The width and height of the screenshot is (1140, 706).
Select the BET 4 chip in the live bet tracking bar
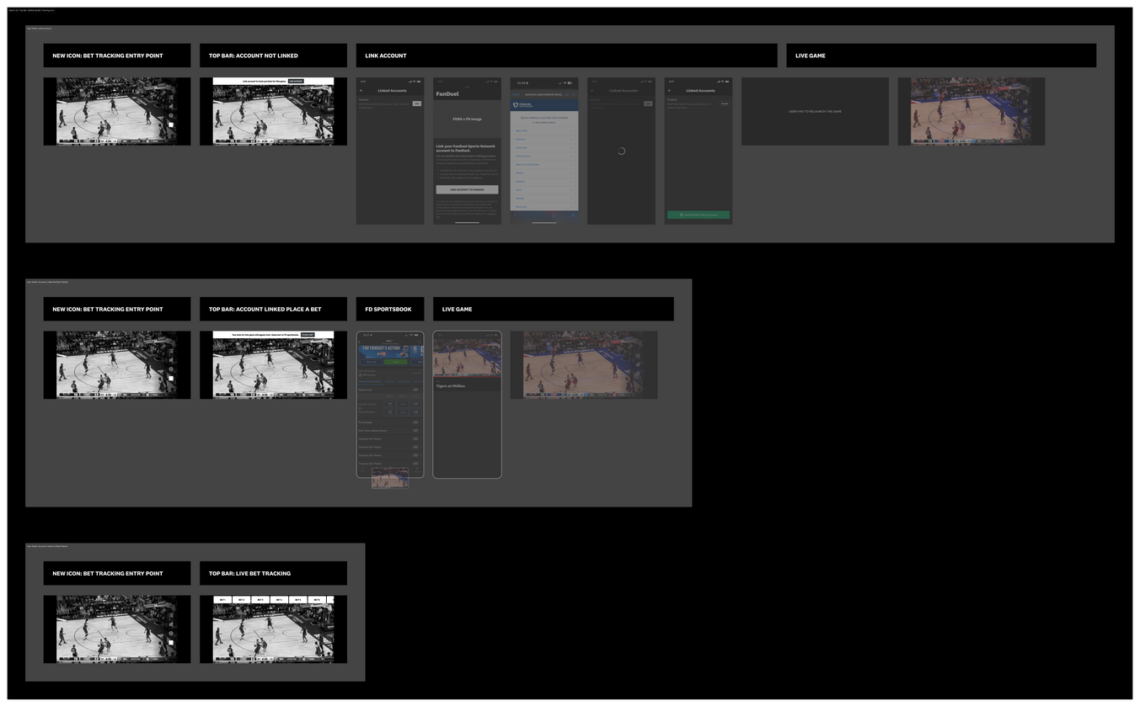point(279,600)
